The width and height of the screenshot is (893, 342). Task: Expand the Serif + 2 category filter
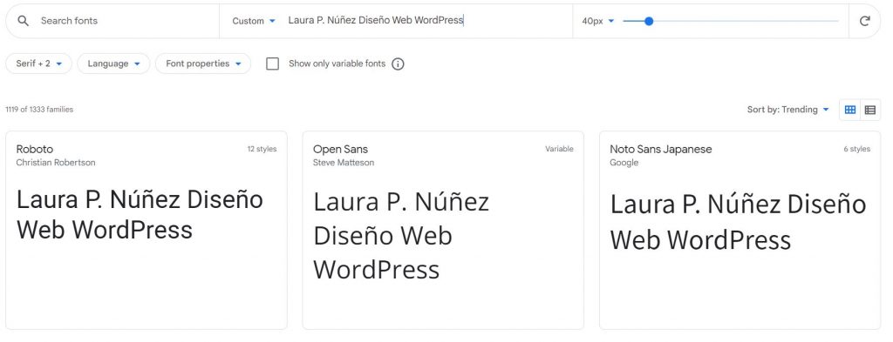[38, 64]
